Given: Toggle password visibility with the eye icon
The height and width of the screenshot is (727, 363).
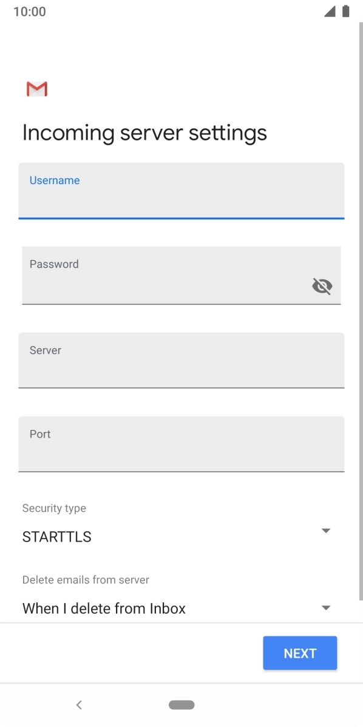Looking at the screenshot, I should (322, 286).
